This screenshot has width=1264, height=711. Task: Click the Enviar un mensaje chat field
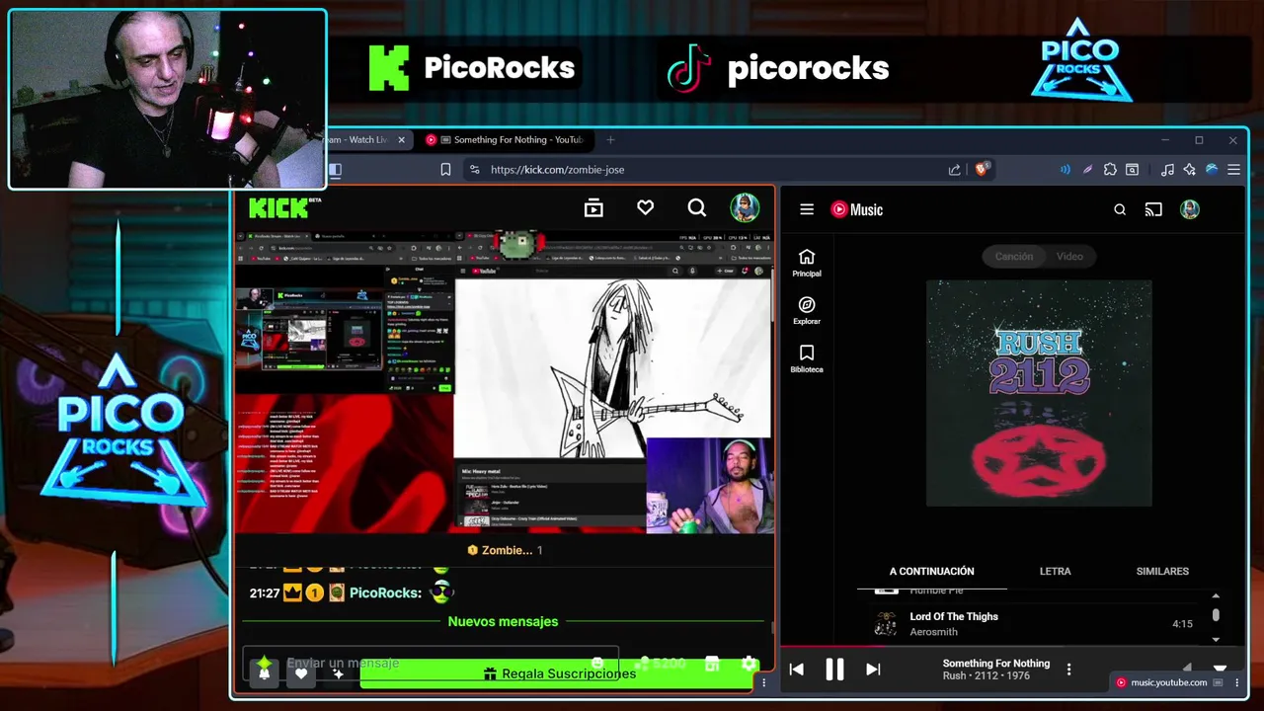431,663
